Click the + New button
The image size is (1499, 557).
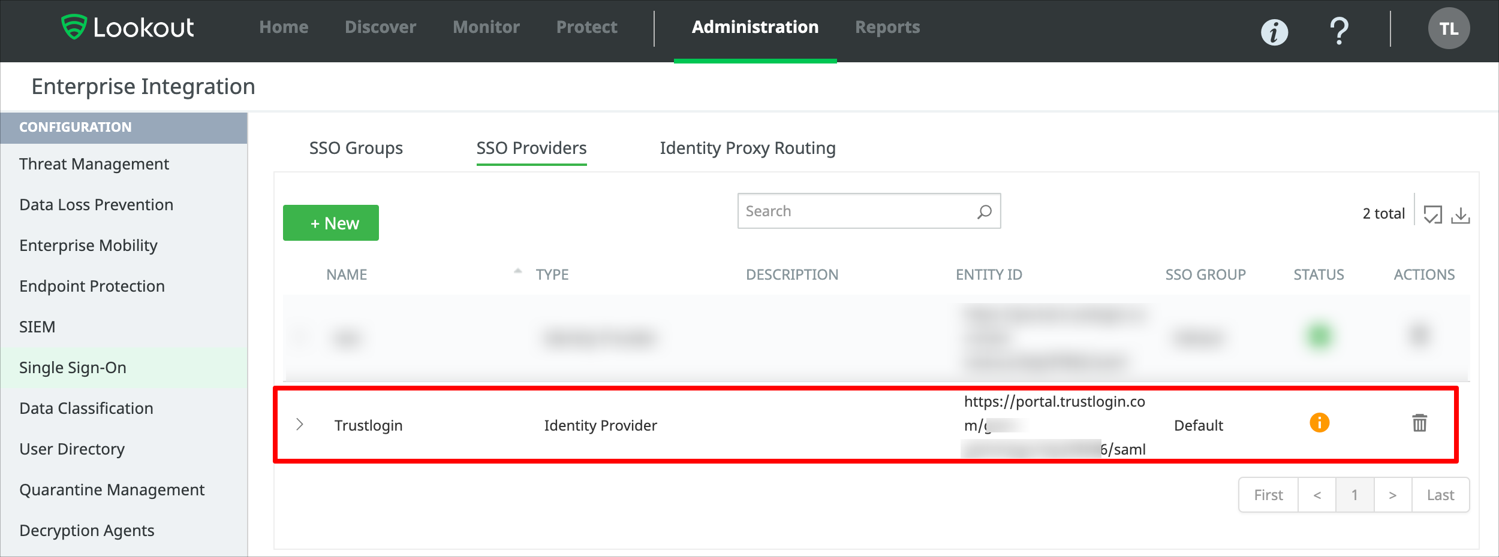point(331,223)
